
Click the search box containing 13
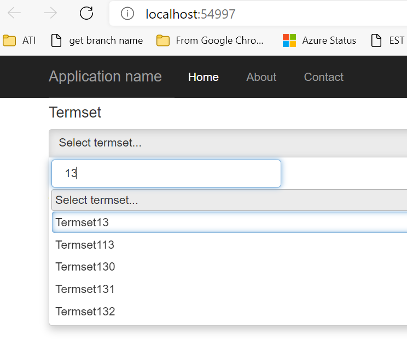tap(166, 173)
